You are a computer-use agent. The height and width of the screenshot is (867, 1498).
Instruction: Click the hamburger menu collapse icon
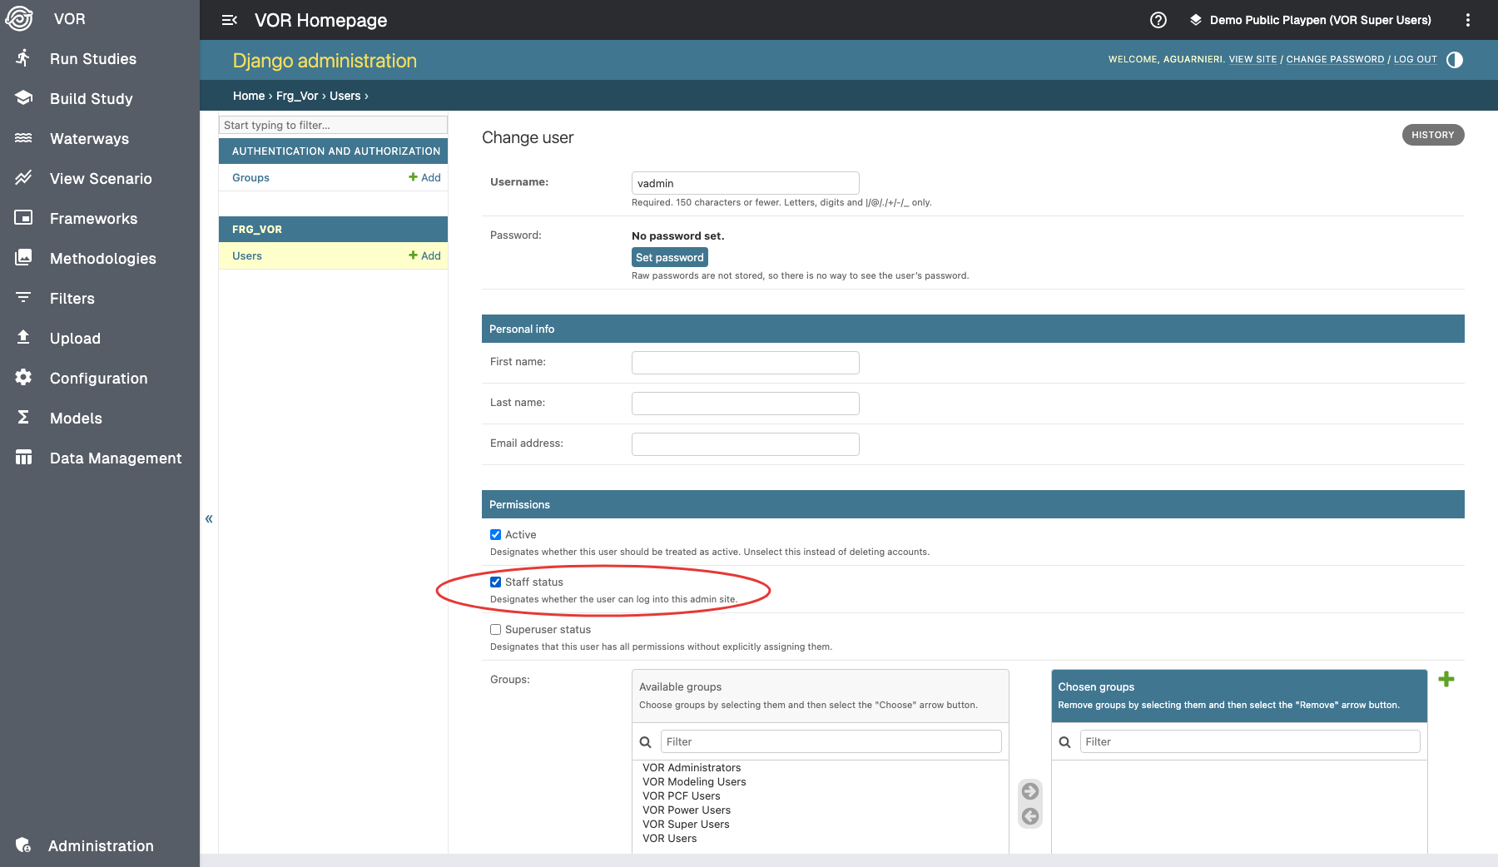pos(230,20)
